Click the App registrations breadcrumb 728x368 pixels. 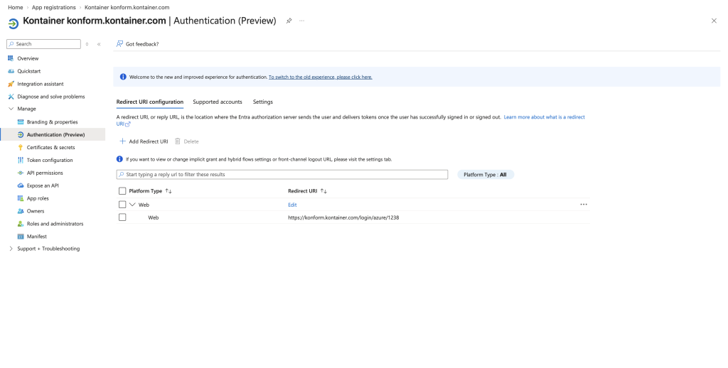point(54,7)
